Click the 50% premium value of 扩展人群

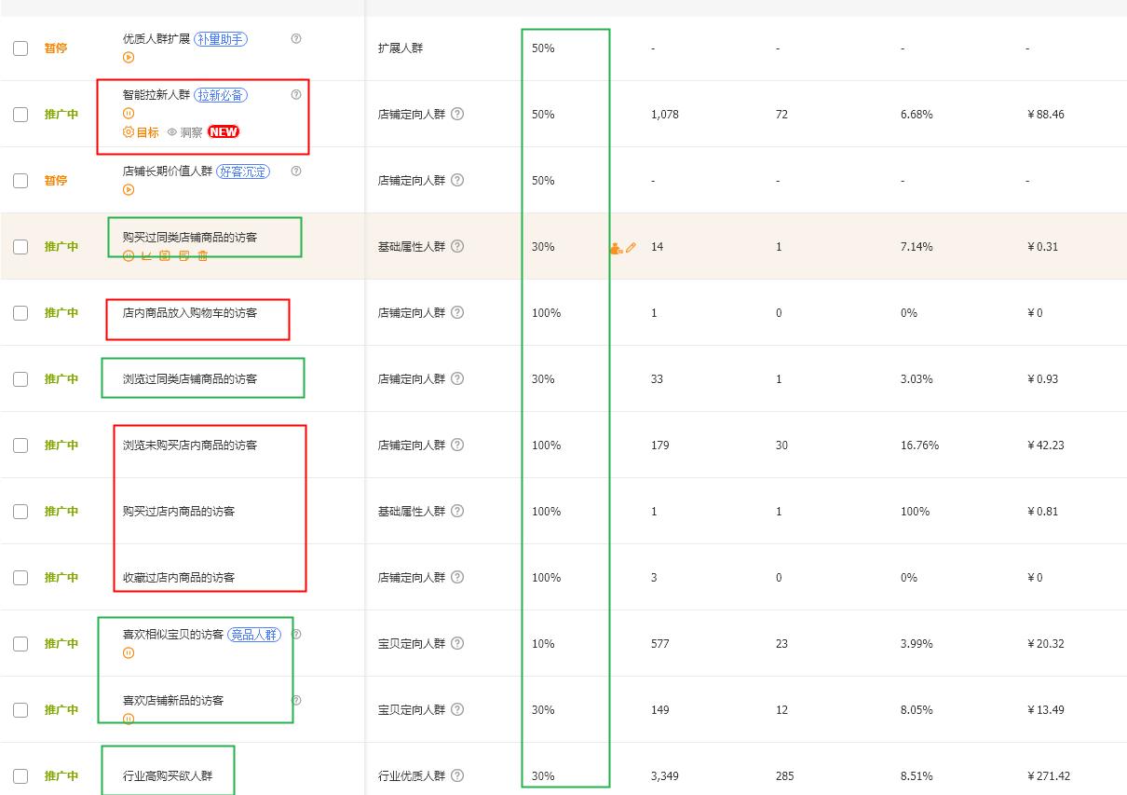pyautogui.click(x=543, y=48)
